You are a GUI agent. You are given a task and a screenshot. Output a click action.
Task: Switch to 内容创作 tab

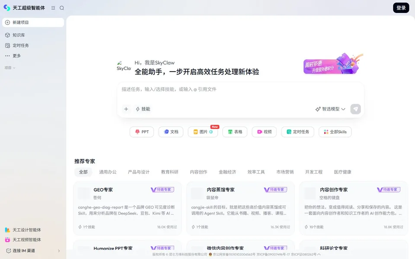click(198, 172)
